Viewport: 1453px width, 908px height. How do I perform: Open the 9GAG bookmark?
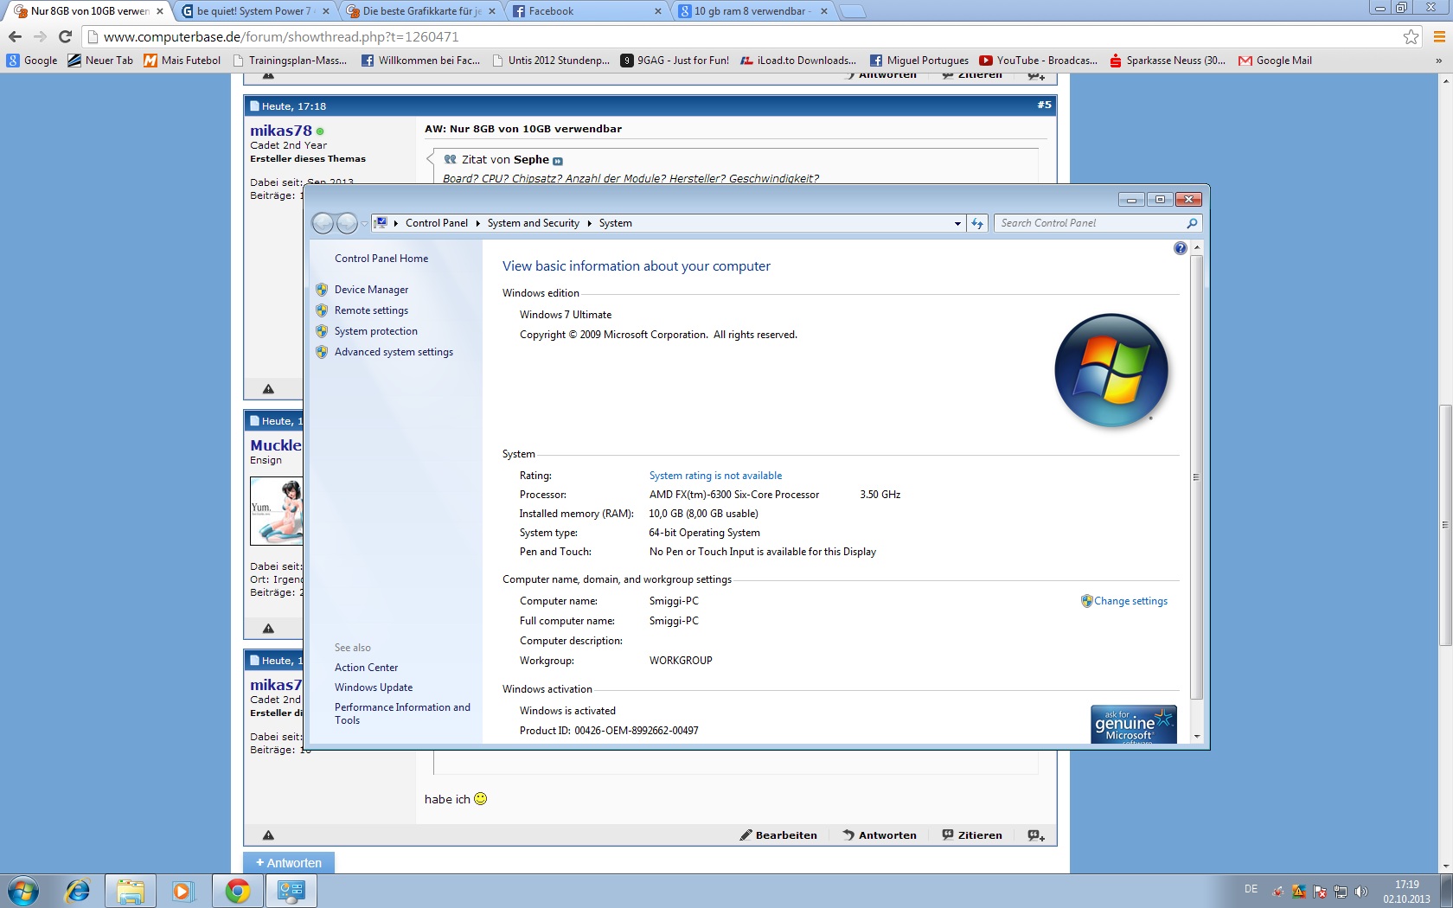pyautogui.click(x=675, y=61)
